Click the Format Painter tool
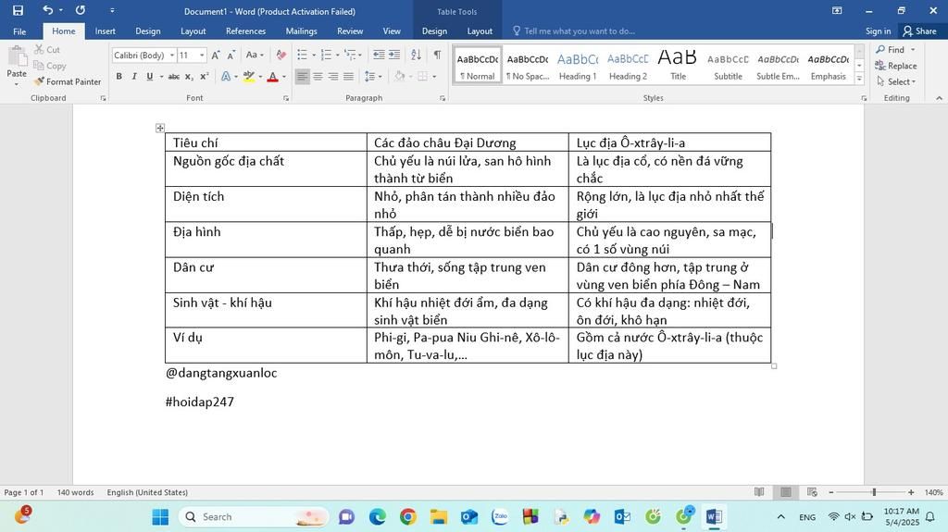This screenshot has width=948, height=532. (68, 81)
